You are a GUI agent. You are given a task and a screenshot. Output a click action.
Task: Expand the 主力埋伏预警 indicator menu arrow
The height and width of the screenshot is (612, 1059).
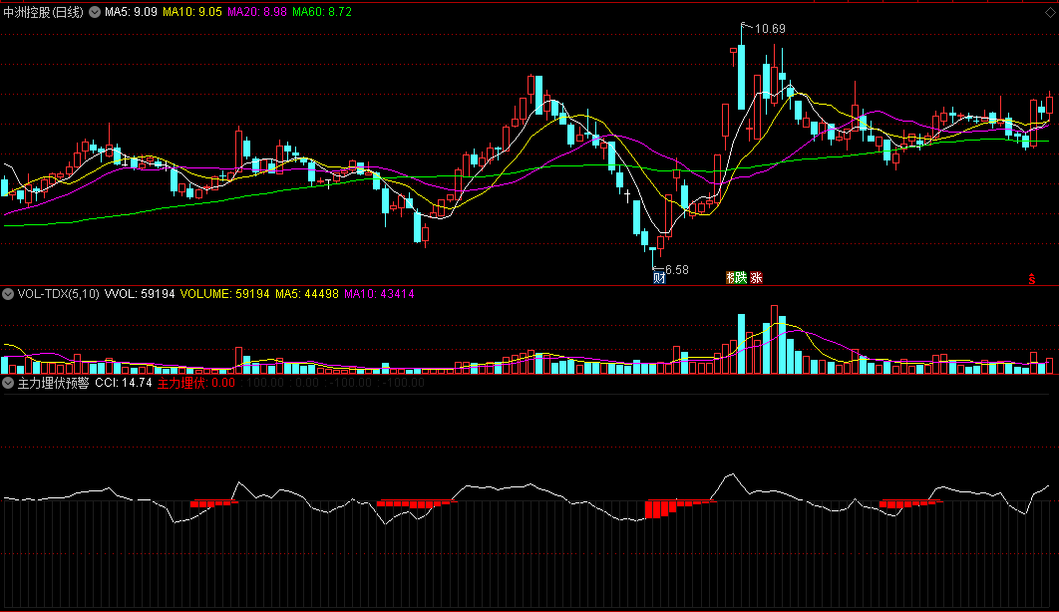click(8, 383)
